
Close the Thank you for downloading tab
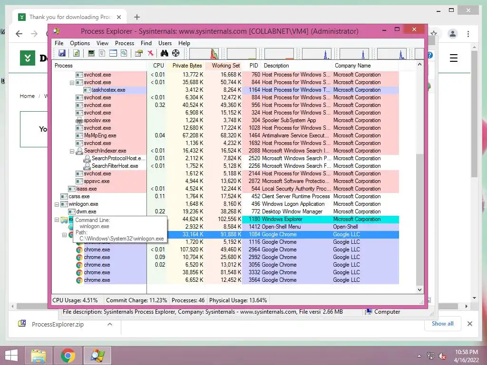coord(119,17)
